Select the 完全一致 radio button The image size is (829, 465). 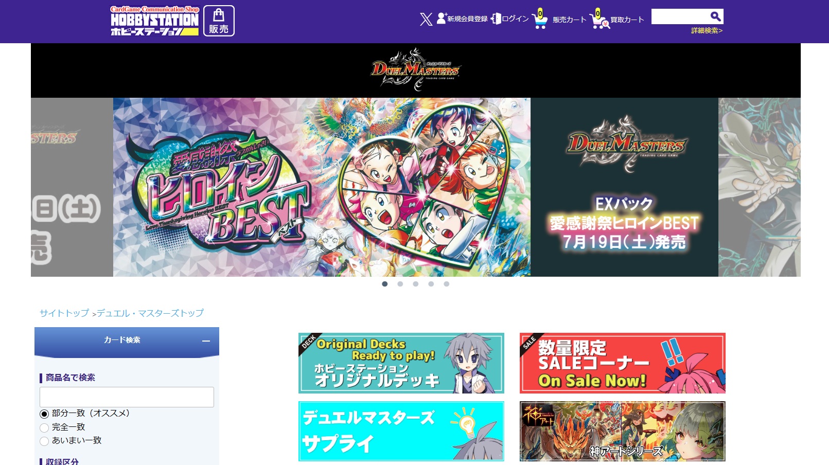coord(44,428)
